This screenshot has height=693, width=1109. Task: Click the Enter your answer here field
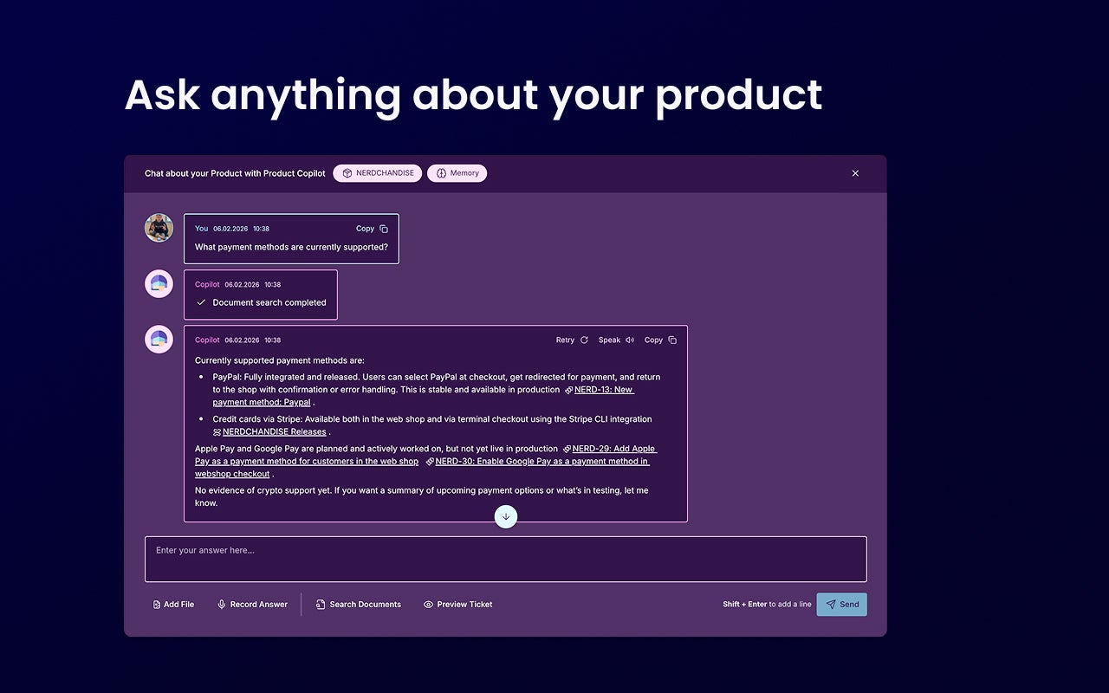click(506, 559)
